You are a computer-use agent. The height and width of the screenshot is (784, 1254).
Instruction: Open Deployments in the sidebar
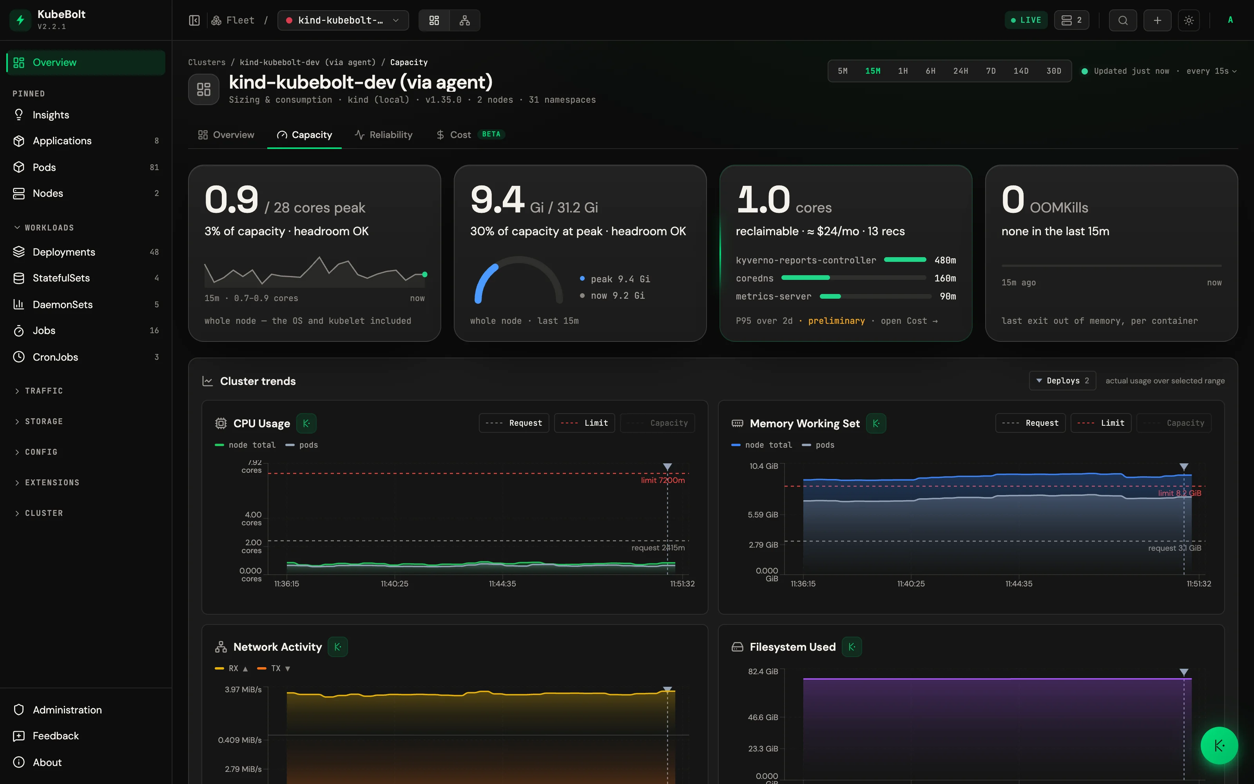pos(85,252)
